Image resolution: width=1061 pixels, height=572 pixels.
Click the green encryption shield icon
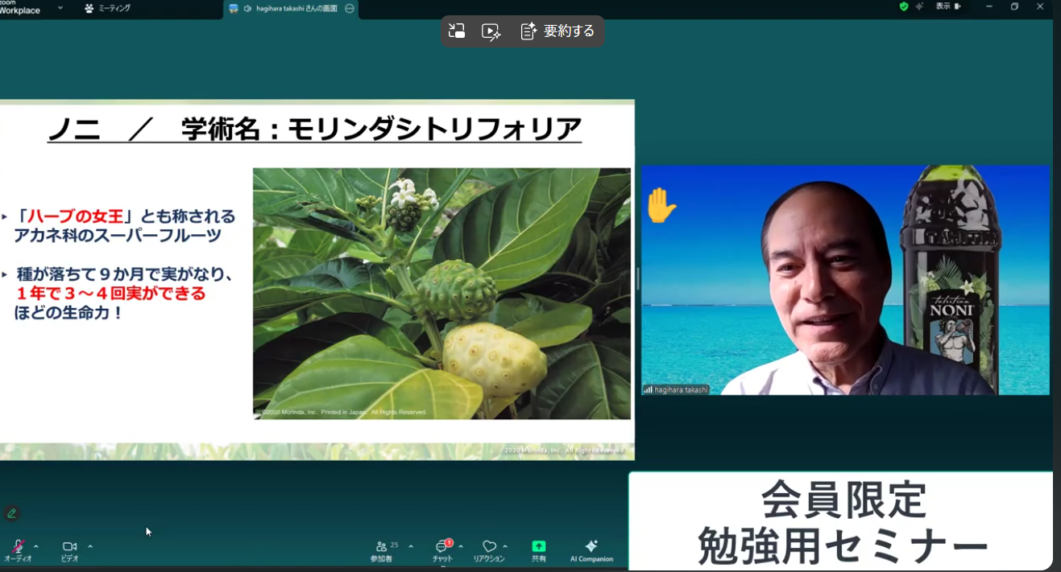click(904, 6)
